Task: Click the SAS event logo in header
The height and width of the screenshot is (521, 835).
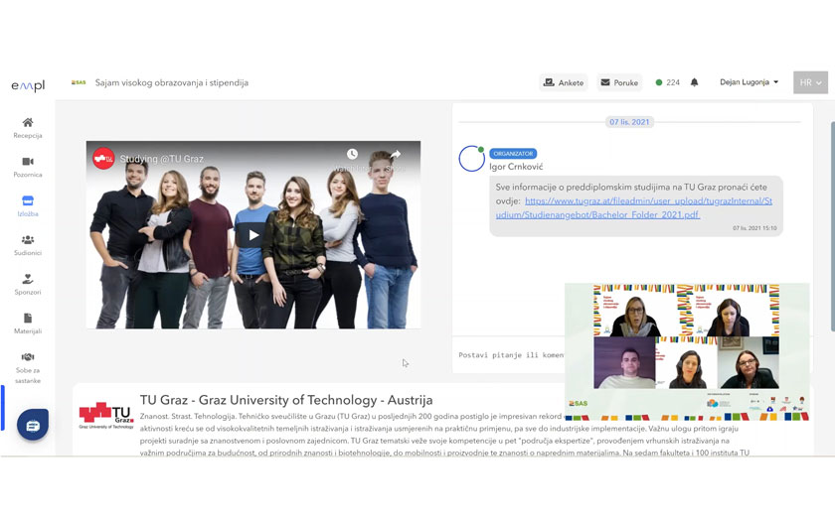Action: (x=79, y=82)
